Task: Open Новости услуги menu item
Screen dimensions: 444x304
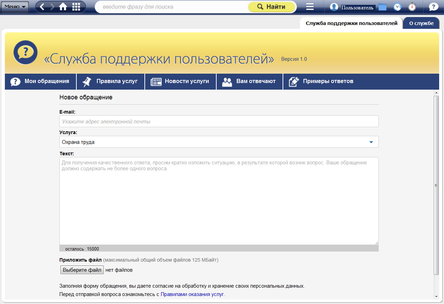Action: (180, 81)
